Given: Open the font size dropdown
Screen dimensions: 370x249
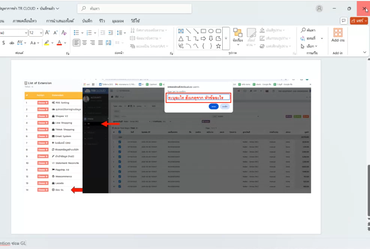Looking at the screenshot, I should point(40,32).
